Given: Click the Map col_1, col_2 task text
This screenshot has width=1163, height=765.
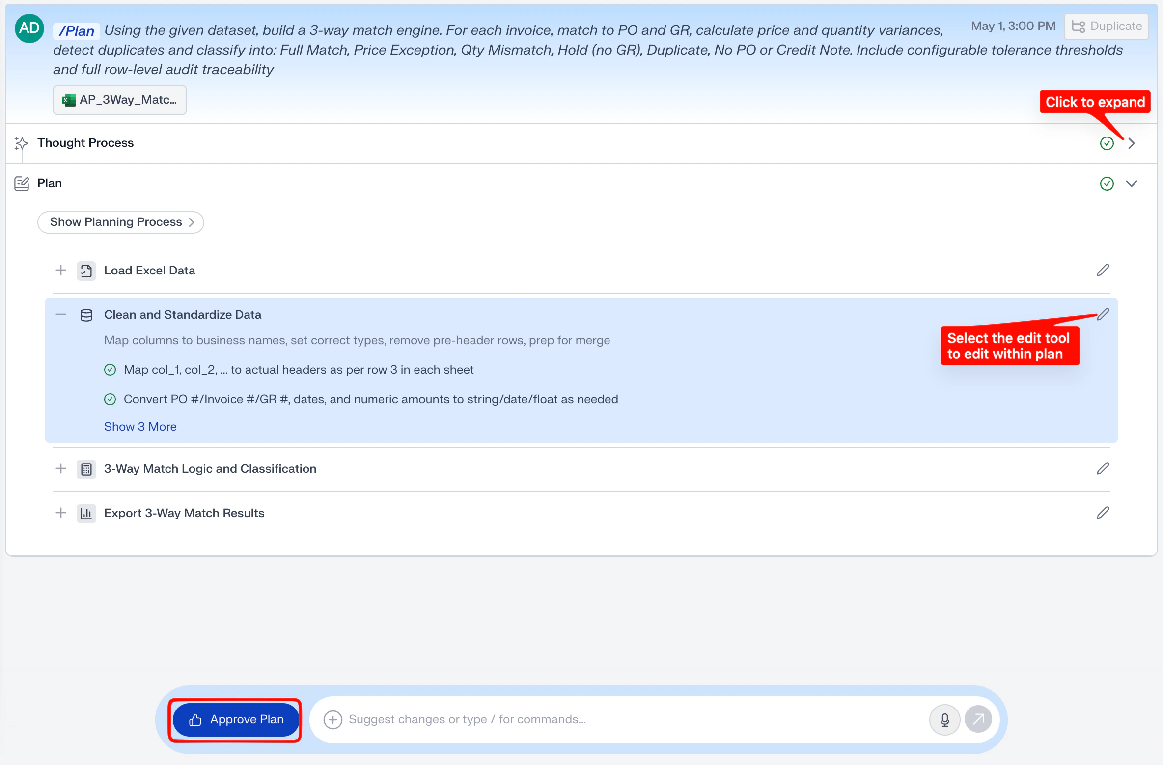Looking at the screenshot, I should (299, 370).
